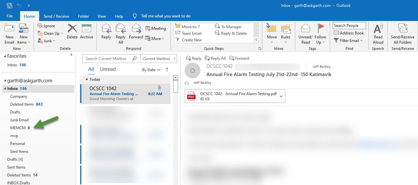The image size is (418, 185).
Task: Open the File tab
Action: pos(10,16)
